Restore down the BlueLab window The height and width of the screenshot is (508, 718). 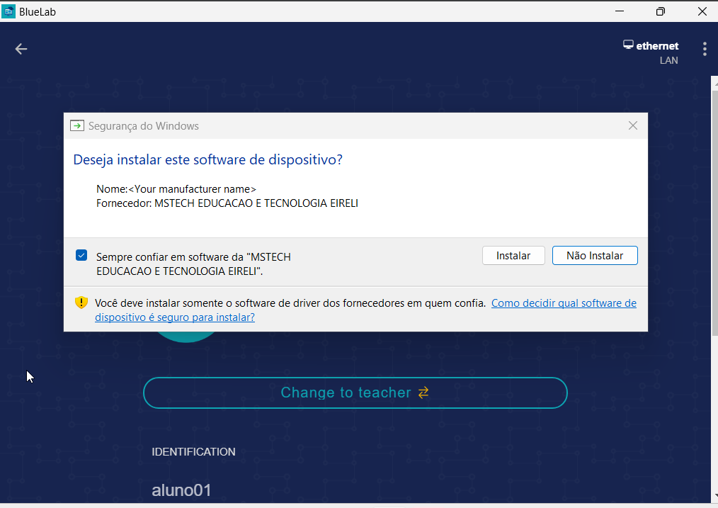(x=661, y=11)
